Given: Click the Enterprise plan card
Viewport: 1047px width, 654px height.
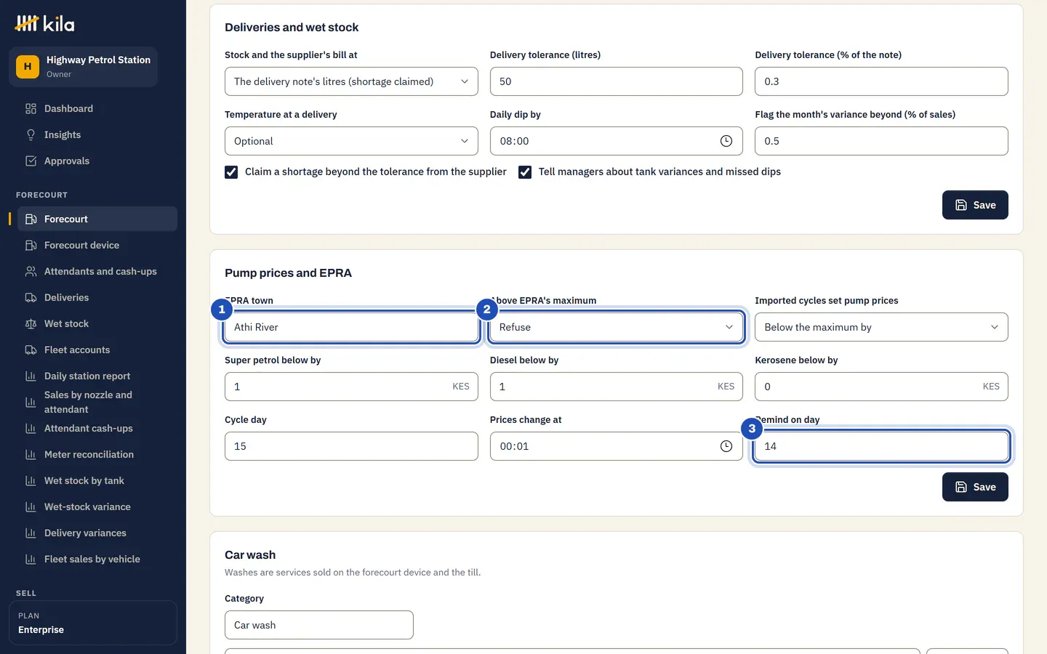Looking at the screenshot, I should tap(93, 623).
